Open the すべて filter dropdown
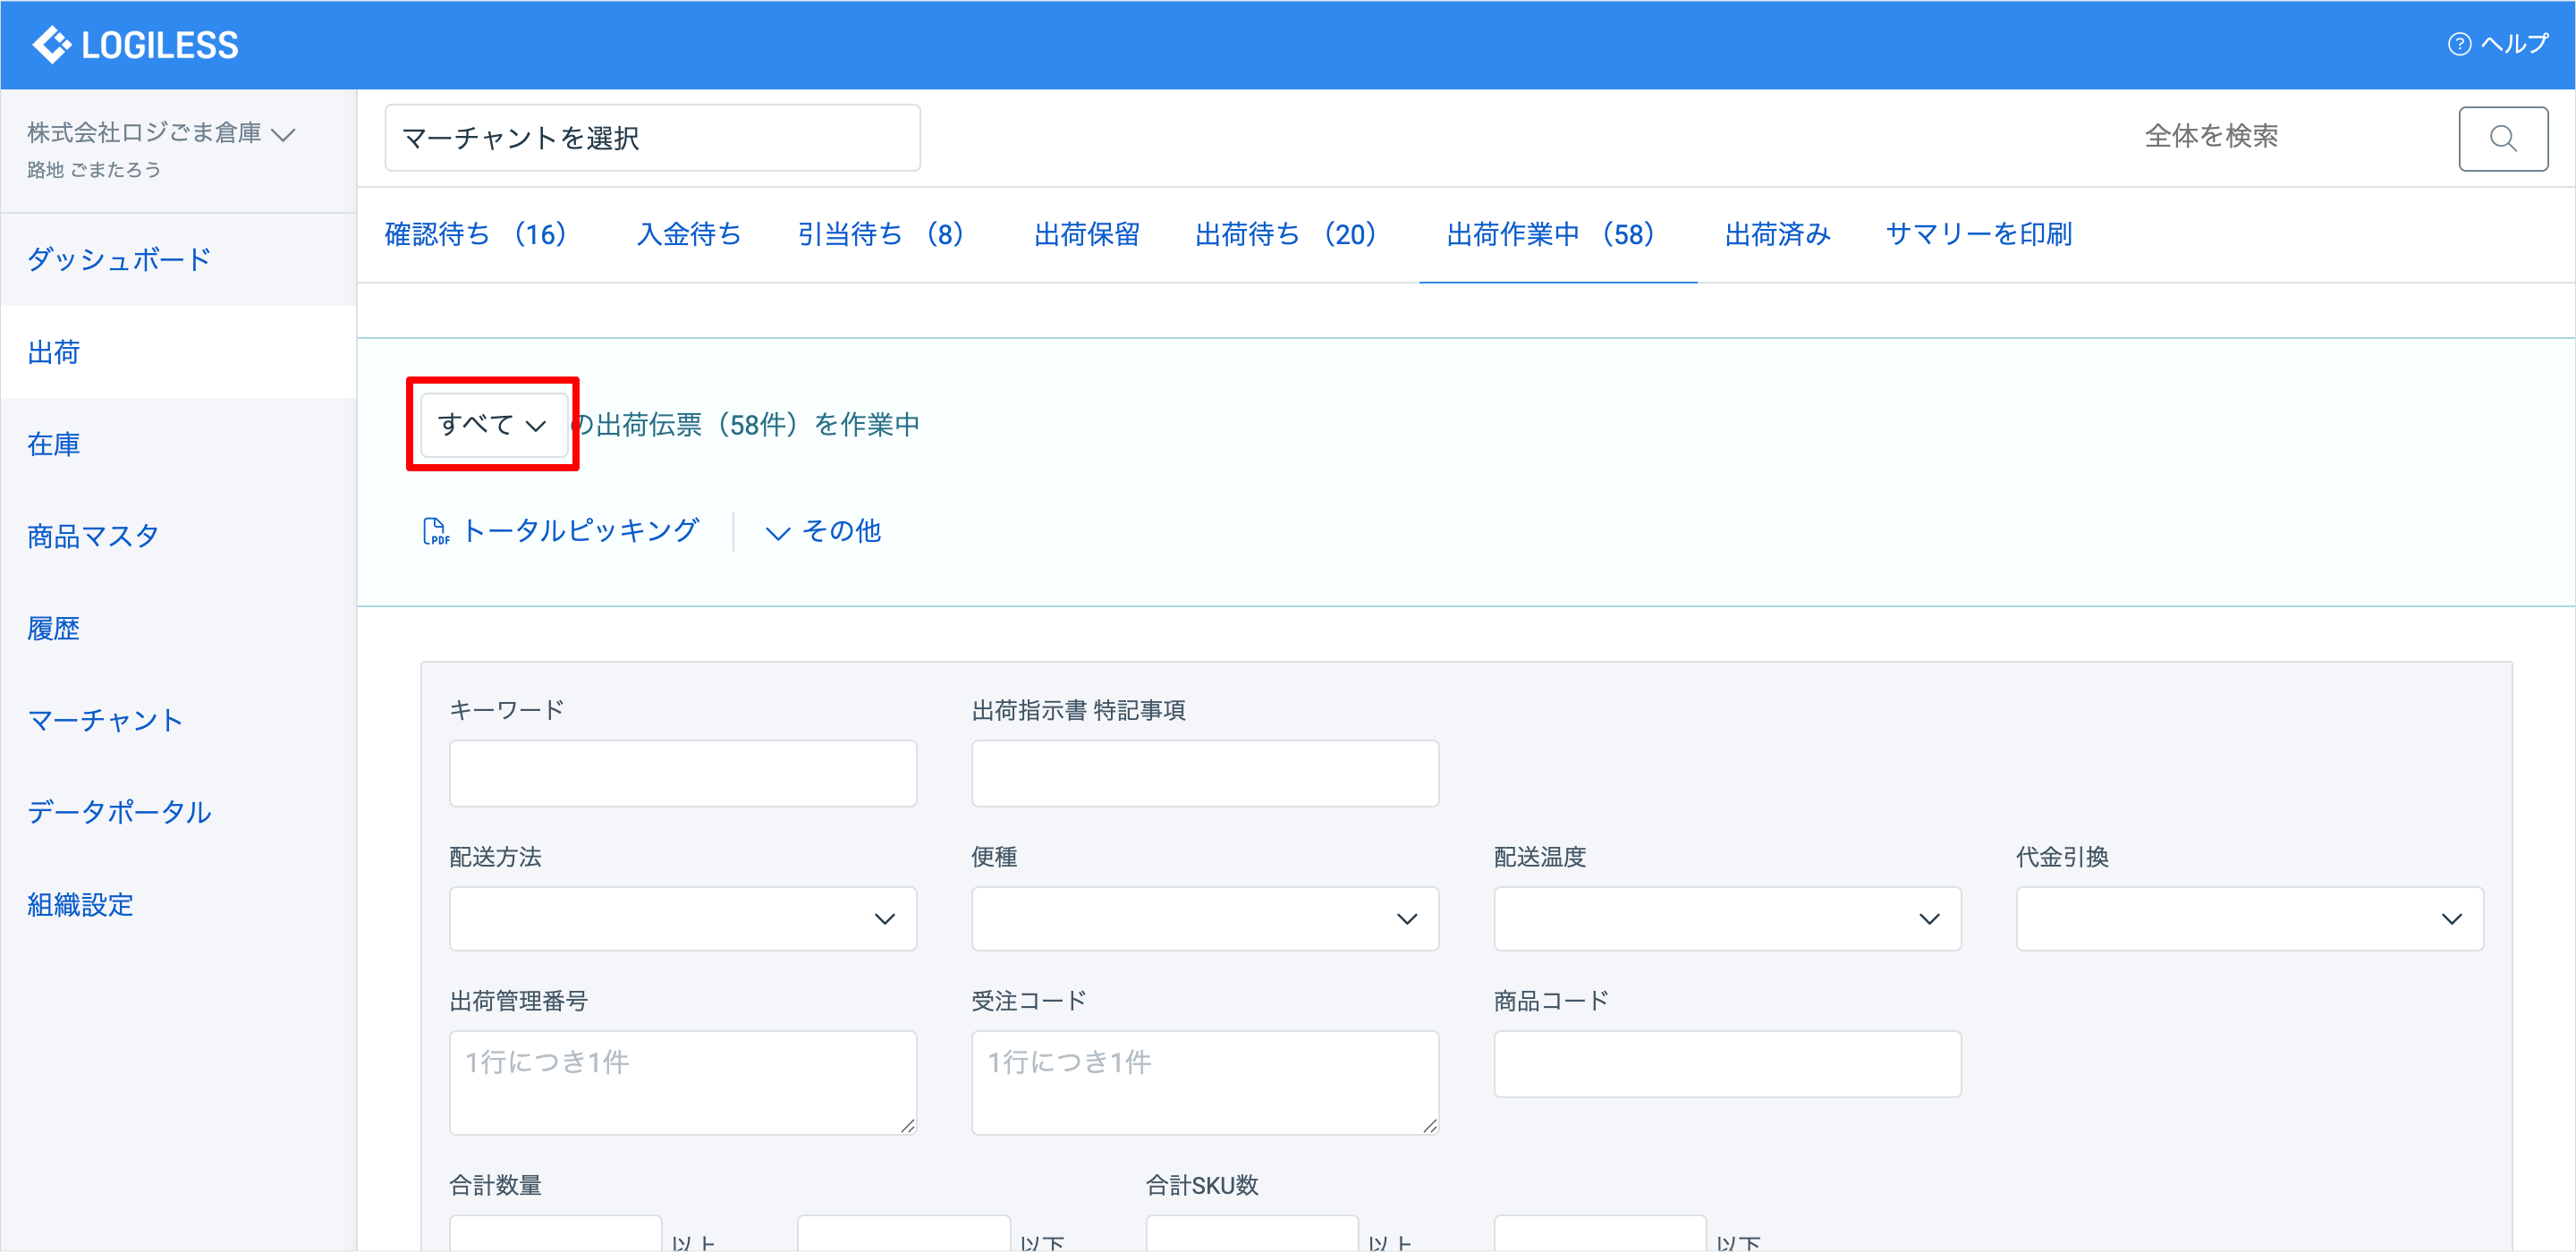Viewport: 2576px width, 1252px height. point(492,425)
